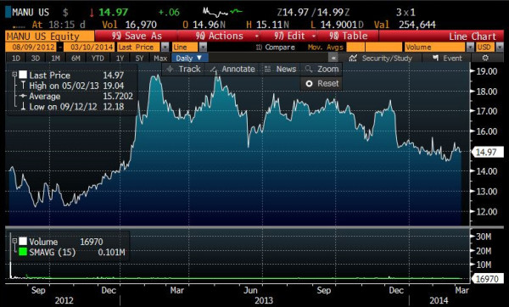Click the first empty Mov. Avgs field
The height and width of the screenshot is (307, 509).
pos(355,47)
